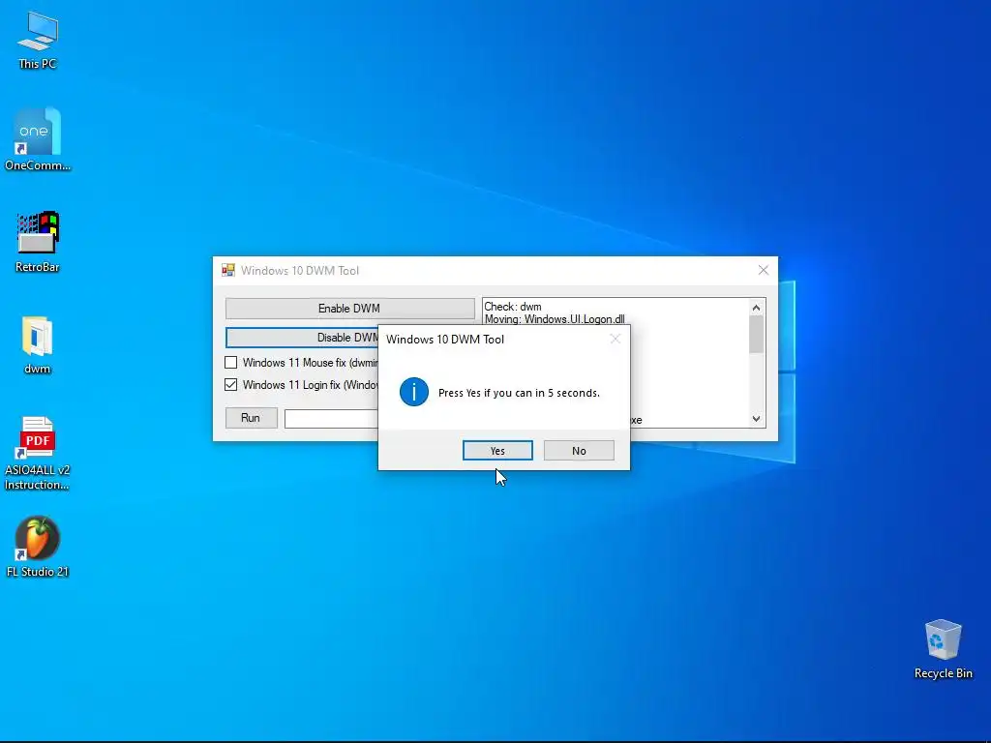The image size is (991, 743).
Task: Click the log scrollbar up arrow
Action: (x=757, y=307)
